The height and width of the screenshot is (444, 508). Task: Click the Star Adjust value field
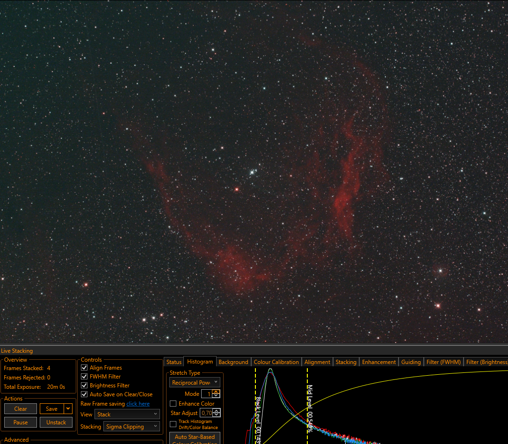206,413
